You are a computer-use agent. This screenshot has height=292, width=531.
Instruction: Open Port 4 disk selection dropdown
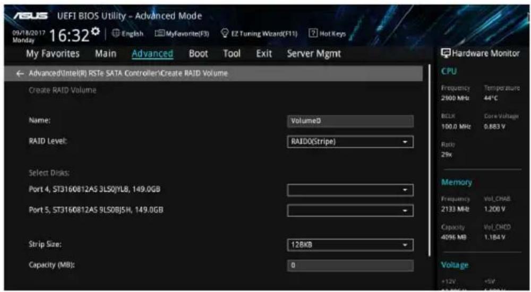(x=350, y=190)
